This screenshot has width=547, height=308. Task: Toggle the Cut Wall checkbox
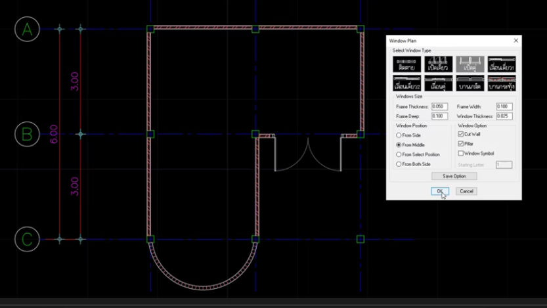point(460,134)
